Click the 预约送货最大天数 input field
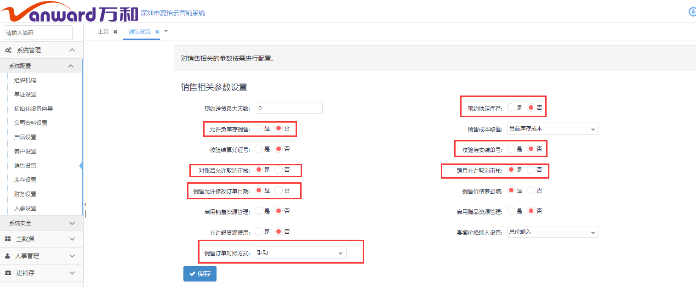The image size is (696, 287). tap(288, 108)
